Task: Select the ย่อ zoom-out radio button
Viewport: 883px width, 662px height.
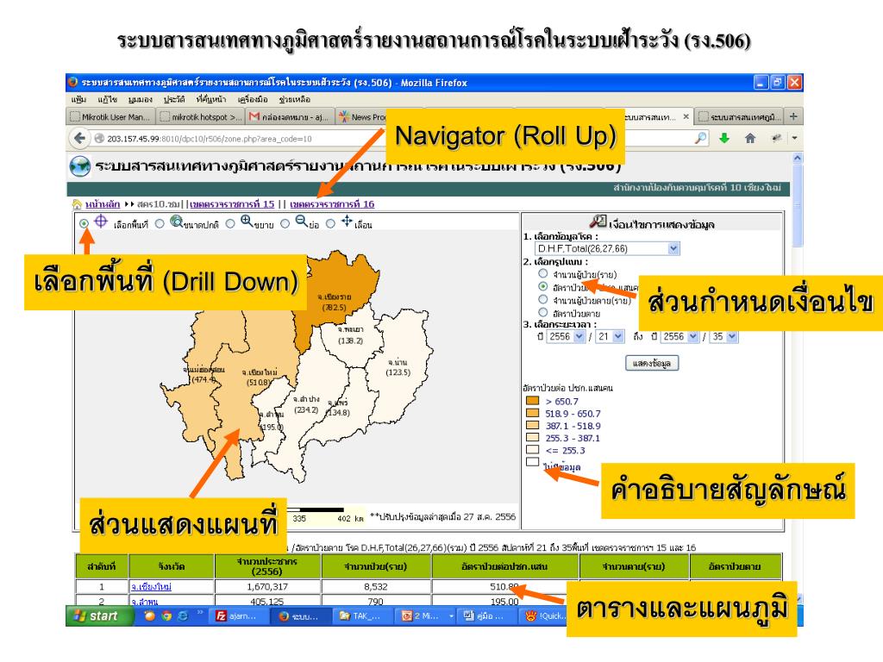Action: coord(285,223)
